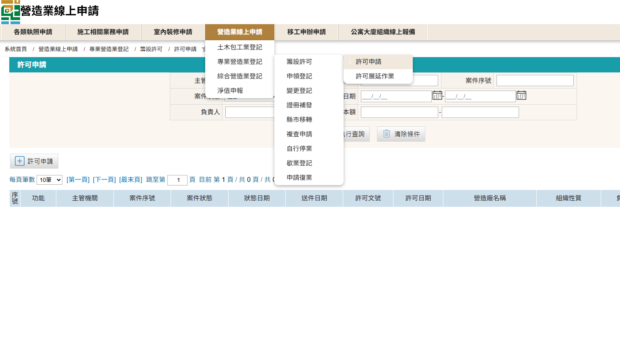620x340 pixels.
Task: Choose 綜合營造業登記 in the dropdown menu
Action: [x=239, y=76]
